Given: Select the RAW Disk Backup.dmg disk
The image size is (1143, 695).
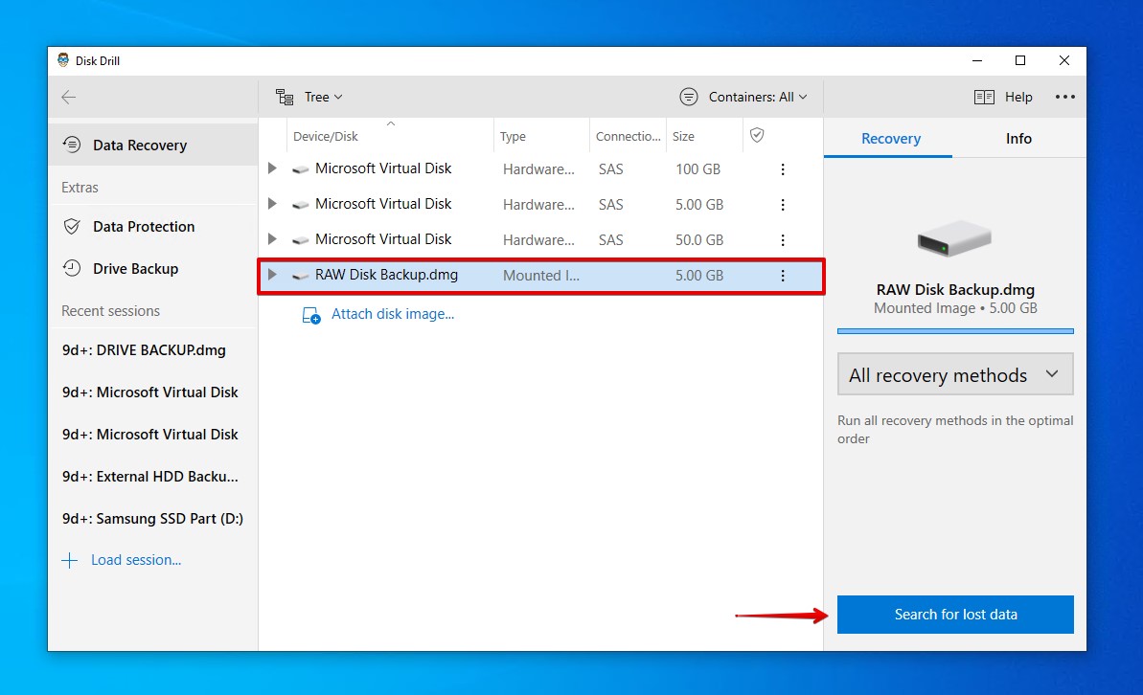Looking at the screenshot, I should tap(541, 276).
